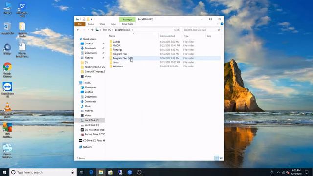The height and width of the screenshot is (176, 313).
Task: Launch Microsoft Edge from taskbar
Action: click(x=91, y=172)
